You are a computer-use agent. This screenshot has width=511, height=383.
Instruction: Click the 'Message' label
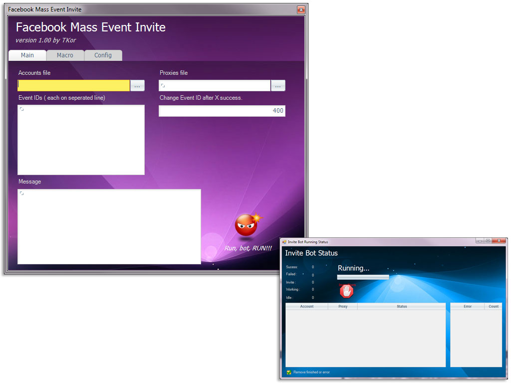[x=29, y=182]
